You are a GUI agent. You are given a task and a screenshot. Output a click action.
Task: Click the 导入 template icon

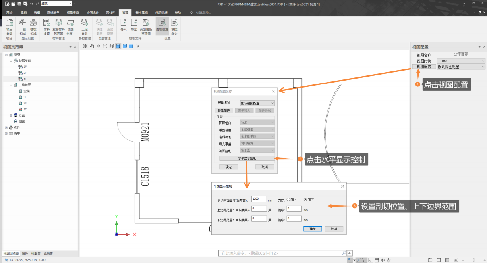click(x=123, y=25)
